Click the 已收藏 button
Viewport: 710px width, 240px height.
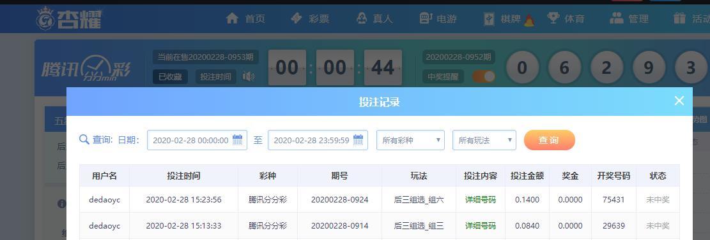pyautogui.click(x=170, y=76)
